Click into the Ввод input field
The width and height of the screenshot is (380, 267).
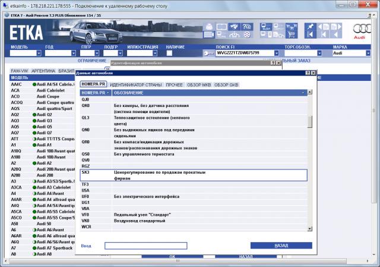[x=146, y=246]
